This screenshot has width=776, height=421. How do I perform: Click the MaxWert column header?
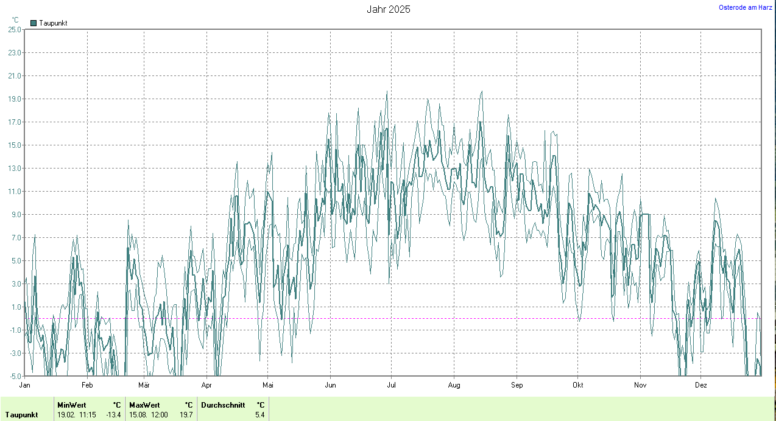(x=144, y=405)
